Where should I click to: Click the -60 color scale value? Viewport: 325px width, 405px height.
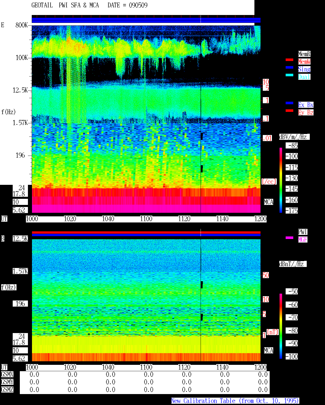pos(292,305)
